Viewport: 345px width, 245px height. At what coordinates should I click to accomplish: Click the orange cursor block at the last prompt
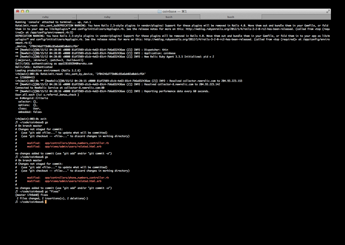[46, 202]
